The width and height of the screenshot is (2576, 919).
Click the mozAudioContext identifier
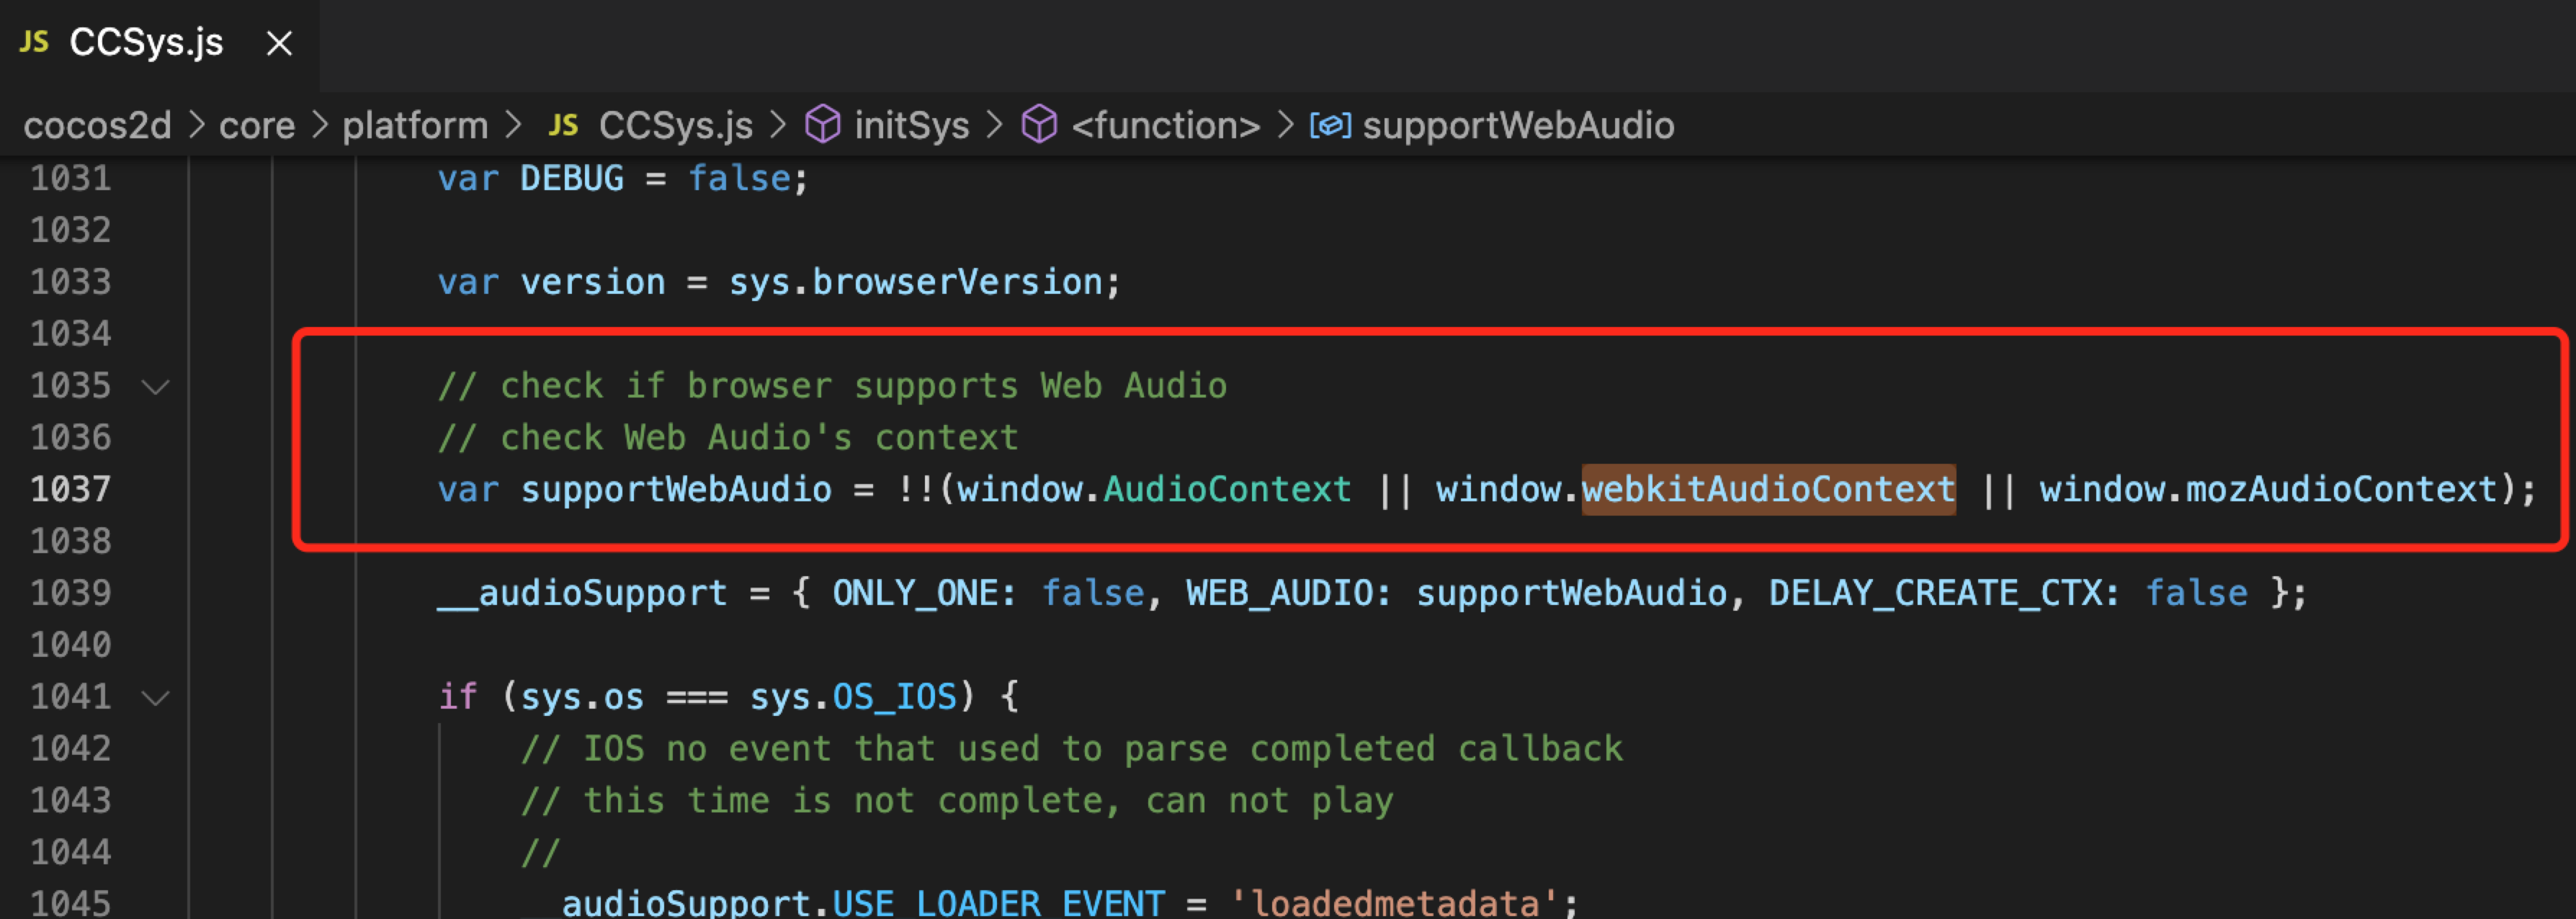click(x=2341, y=490)
